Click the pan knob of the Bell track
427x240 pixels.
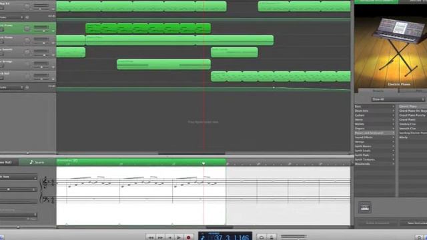click(x=27, y=76)
